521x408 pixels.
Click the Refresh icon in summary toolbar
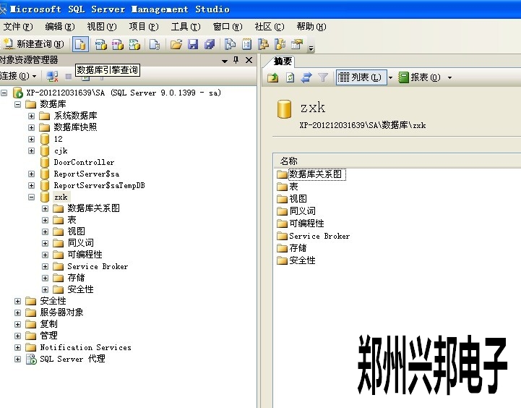tap(290, 77)
